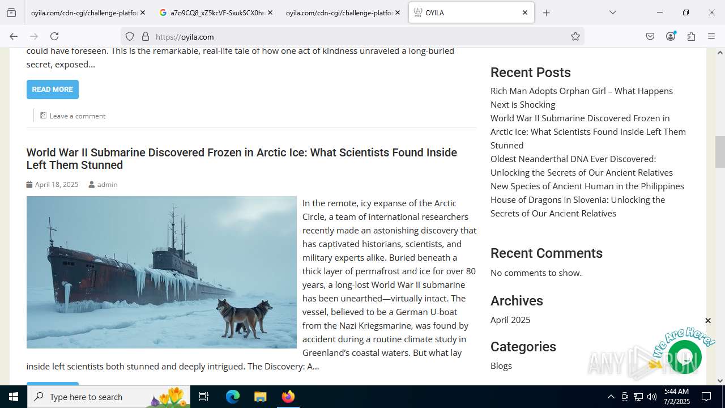Select the OYILA tab
The image size is (725, 408).
(x=471, y=12)
